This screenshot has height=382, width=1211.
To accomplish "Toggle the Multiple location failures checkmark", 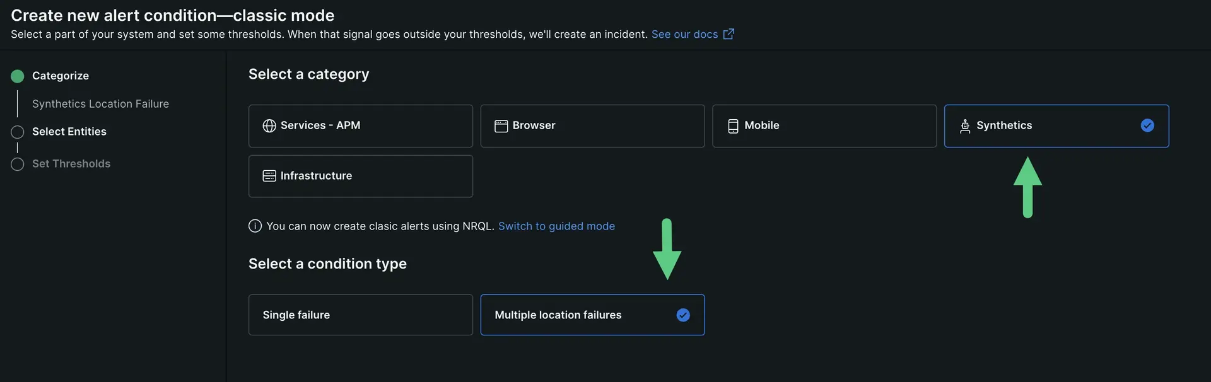I will (683, 315).
